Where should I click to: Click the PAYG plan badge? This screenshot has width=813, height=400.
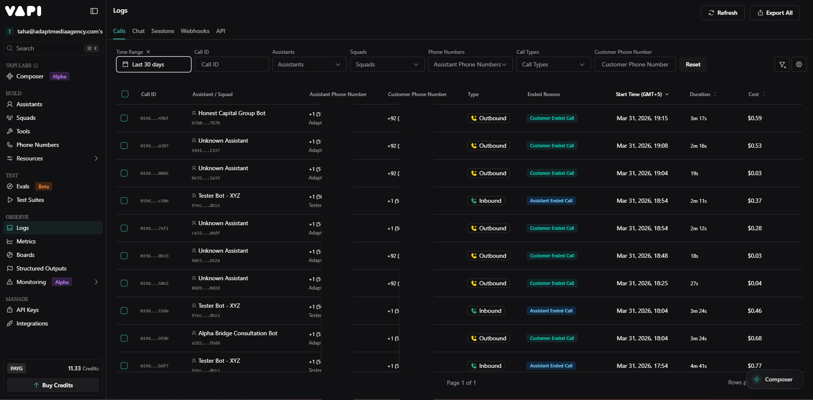pyautogui.click(x=17, y=368)
